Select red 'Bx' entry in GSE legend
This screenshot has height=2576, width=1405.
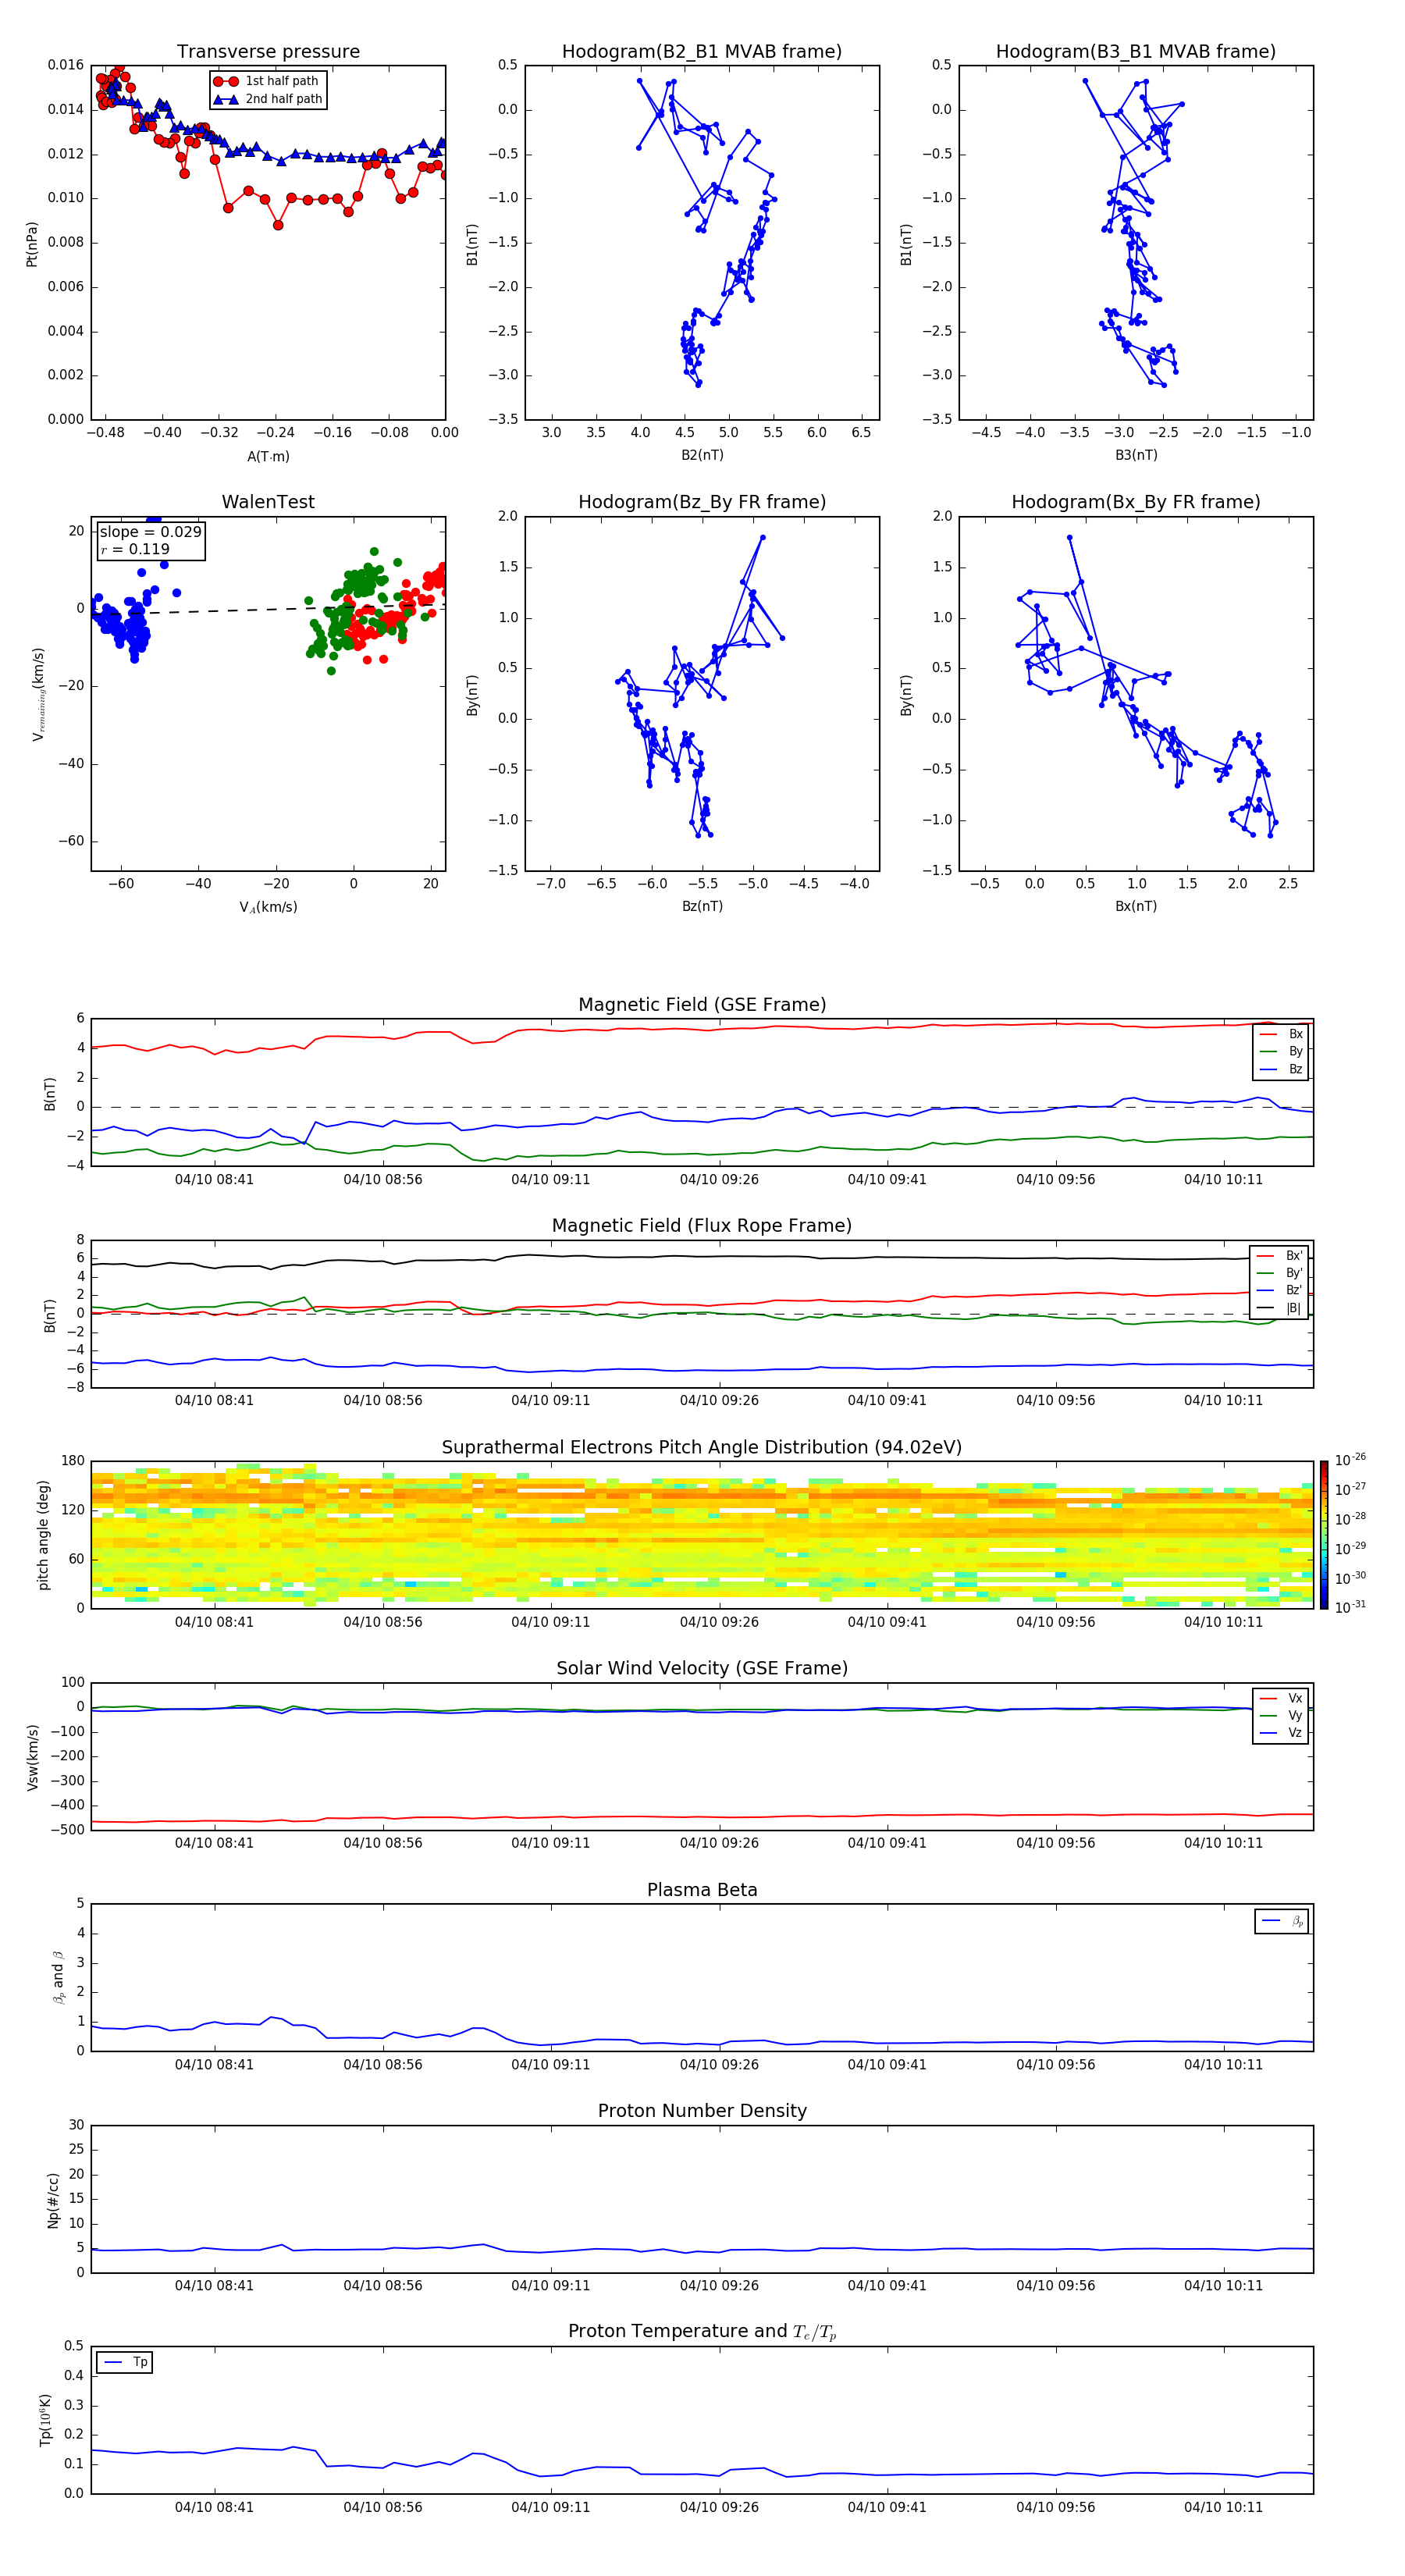pyautogui.click(x=1282, y=1034)
